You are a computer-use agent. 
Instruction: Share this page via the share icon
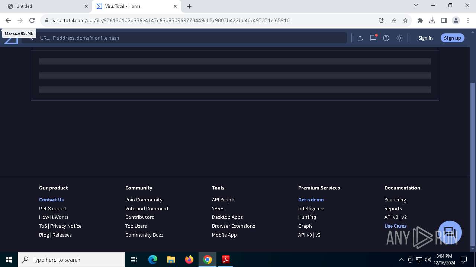click(x=393, y=20)
